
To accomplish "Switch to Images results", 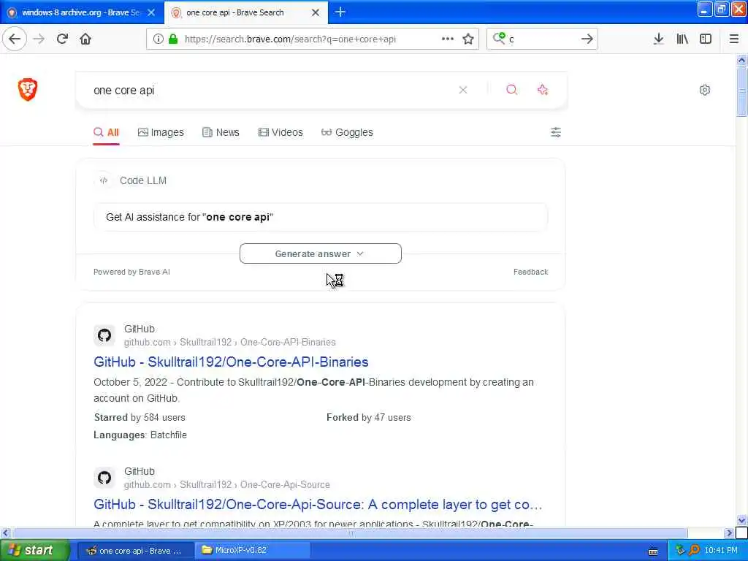I will point(161,132).
